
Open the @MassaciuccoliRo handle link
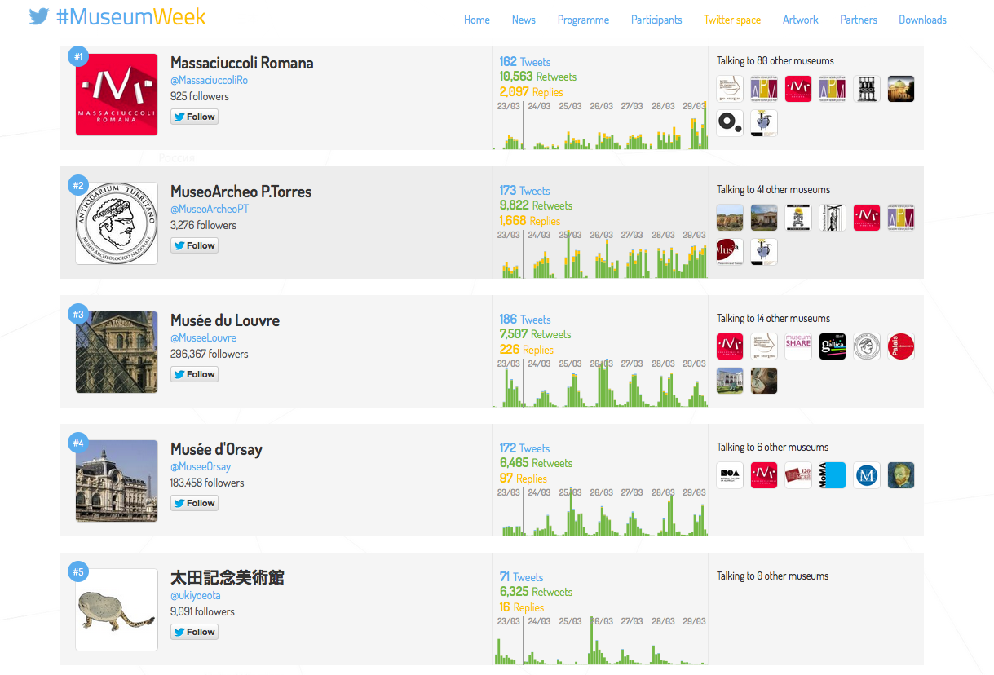coord(209,80)
